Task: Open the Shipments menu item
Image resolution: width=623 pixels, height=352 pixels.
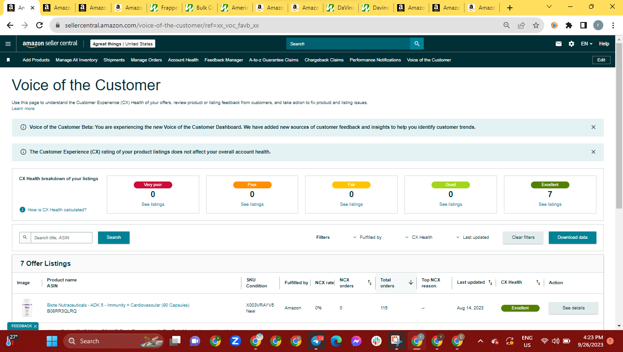Action: [x=114, y=60]
